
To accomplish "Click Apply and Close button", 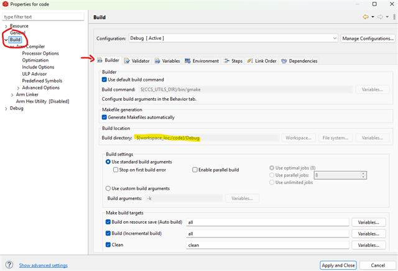I will (338, 265).
